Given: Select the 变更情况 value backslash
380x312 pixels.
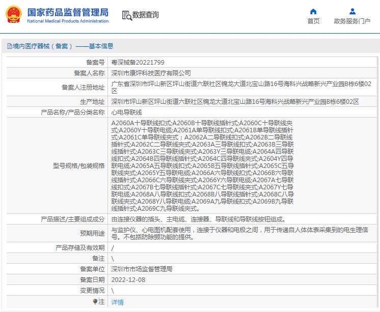Looking at the screenshot, I should pyautogui.click(x=113, y=291).
